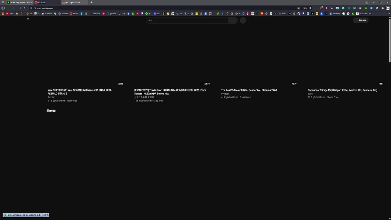This screenshot has height=220, width=391.
Task: Switch to "leclercurry Stream - Watch" tab
Action: (x=20, y=2)
